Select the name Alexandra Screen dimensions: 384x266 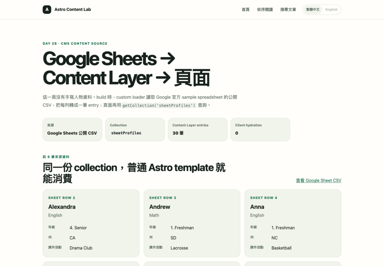(x=62, y=207)
